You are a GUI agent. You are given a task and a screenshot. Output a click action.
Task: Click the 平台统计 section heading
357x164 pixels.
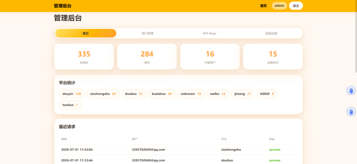pyautogui.click(x=67, y=83)
